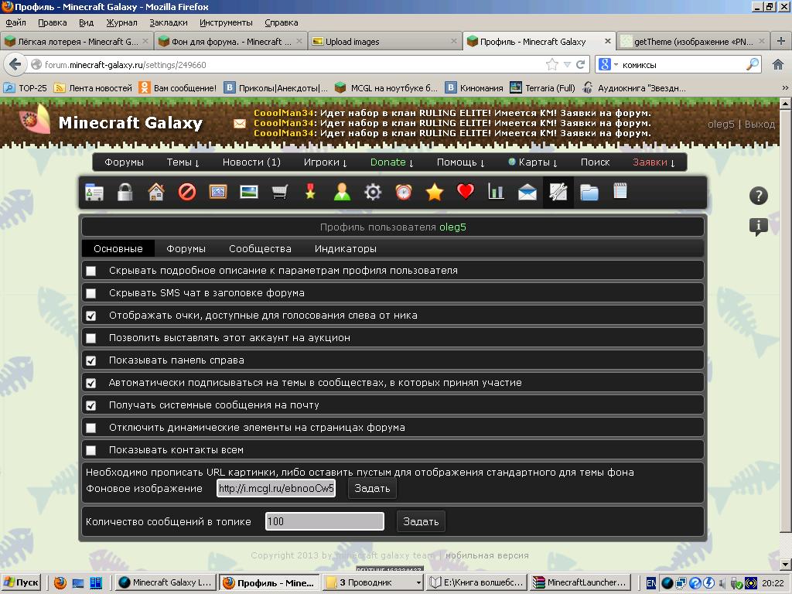This screenshot has height=594, width=792.
Task: Click the red prohibited-sign icon
Action: pos(187,193)
